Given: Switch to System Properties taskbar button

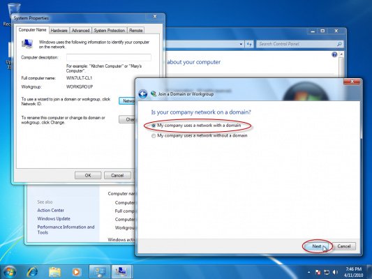Looking at the screenshot, I should [121, 271].
